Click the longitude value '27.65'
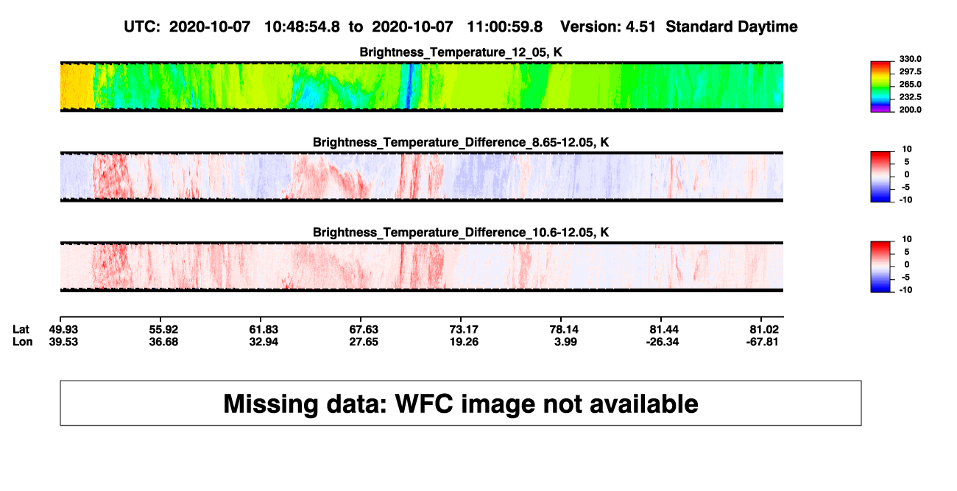The width and height of the screenshot is (957, 491). pos(364,341)
